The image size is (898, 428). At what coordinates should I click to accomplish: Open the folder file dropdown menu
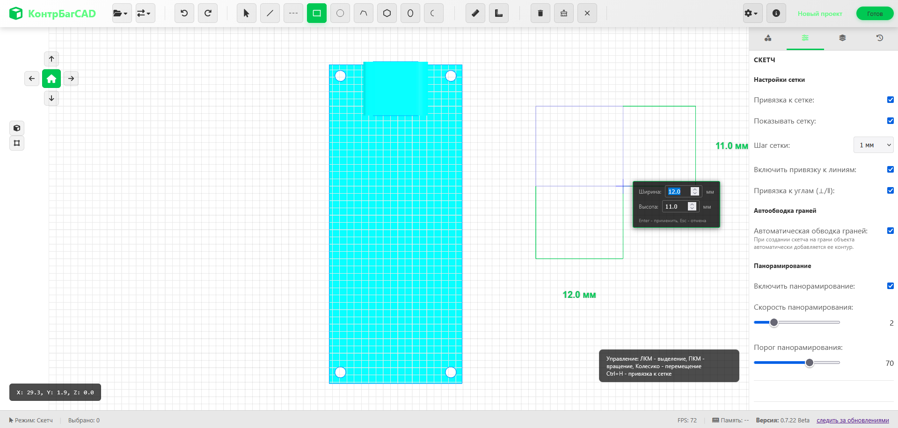pos(121,14)
